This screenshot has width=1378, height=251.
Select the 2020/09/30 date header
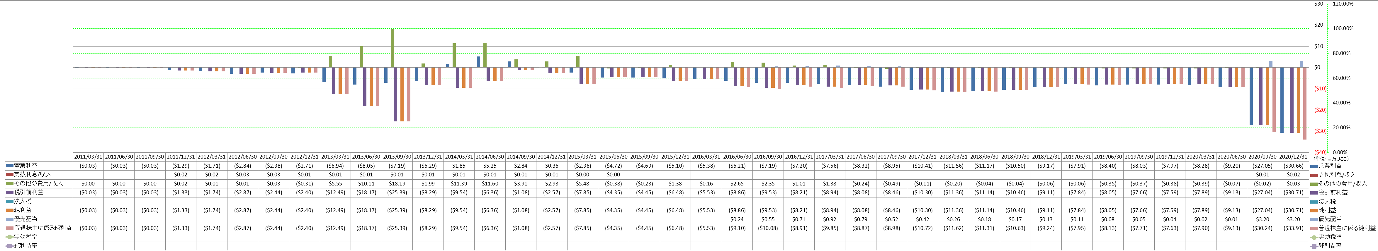pos(1263,157)
